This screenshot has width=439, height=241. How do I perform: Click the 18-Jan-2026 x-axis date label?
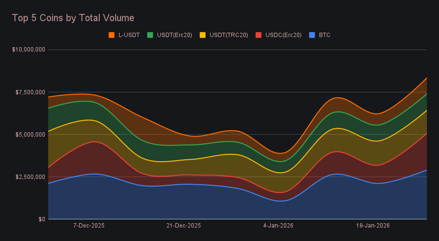372,225
